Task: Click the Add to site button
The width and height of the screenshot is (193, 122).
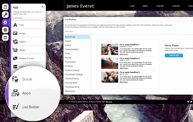Action: click(174, 55)
